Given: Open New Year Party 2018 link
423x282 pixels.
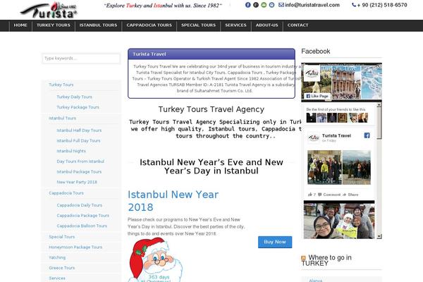Looking at the screenshot, I should [x=77, y=182].
